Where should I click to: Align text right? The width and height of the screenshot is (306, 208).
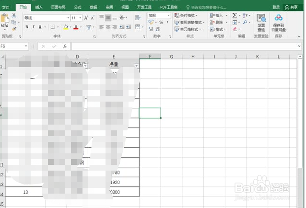115,27
